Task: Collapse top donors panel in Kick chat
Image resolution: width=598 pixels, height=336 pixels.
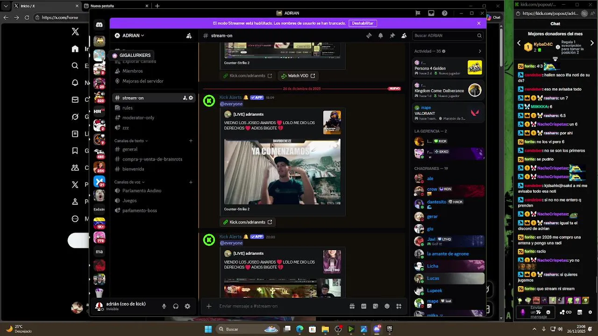Action: pyautogui.click(x=555, y=59)
